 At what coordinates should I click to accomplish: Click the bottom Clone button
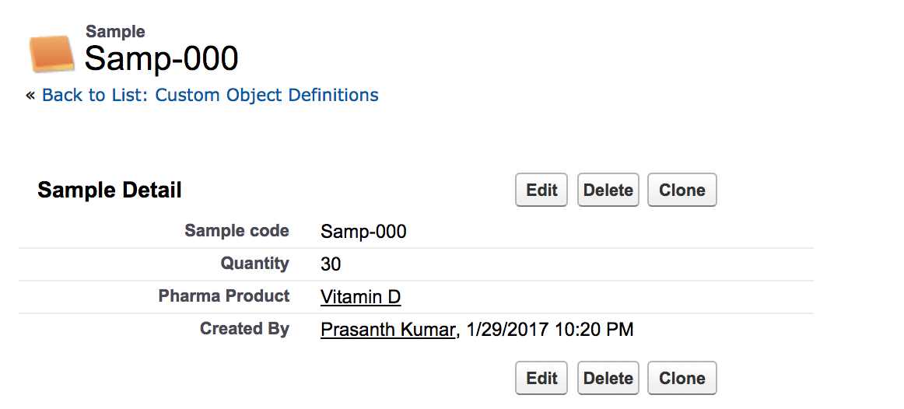pos(682,379)
